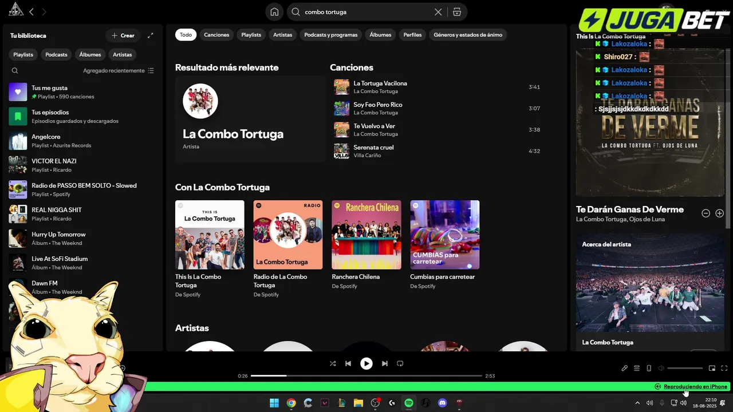The image size is (733, 412).
Task: Seek within the song progress bar
Action: [x=366, y=376]
